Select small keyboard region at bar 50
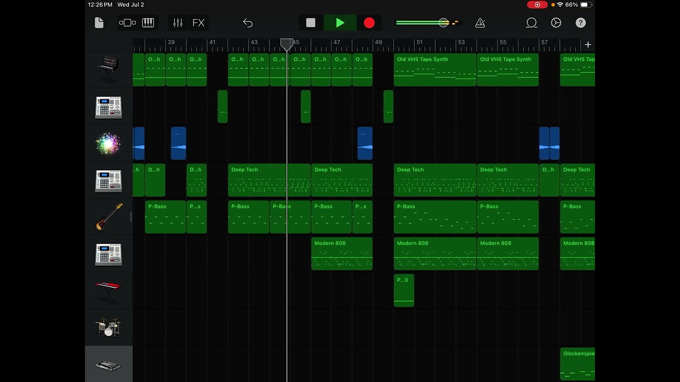This screenshot has height=382, width=680. pyautogui.click(x=404, y=291)
